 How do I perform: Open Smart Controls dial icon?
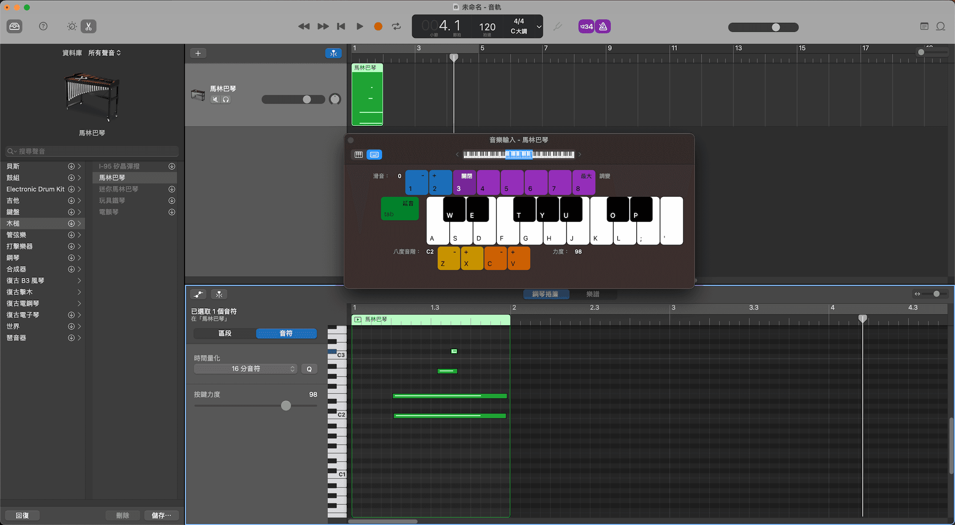point(72,26)
